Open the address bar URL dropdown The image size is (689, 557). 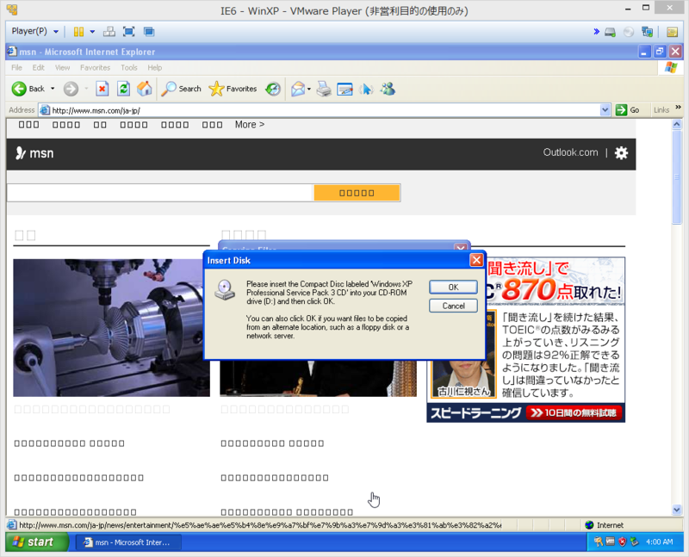pyautogui.click(x=605, y=110)
